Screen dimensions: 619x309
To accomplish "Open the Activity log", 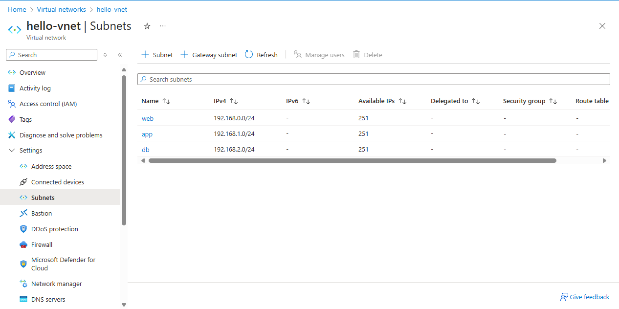I will click(35, 88).
